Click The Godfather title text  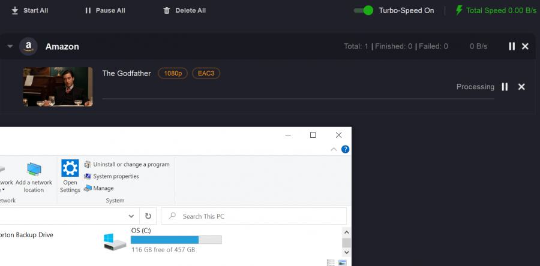pyautogui.click(x=127, y=73)
